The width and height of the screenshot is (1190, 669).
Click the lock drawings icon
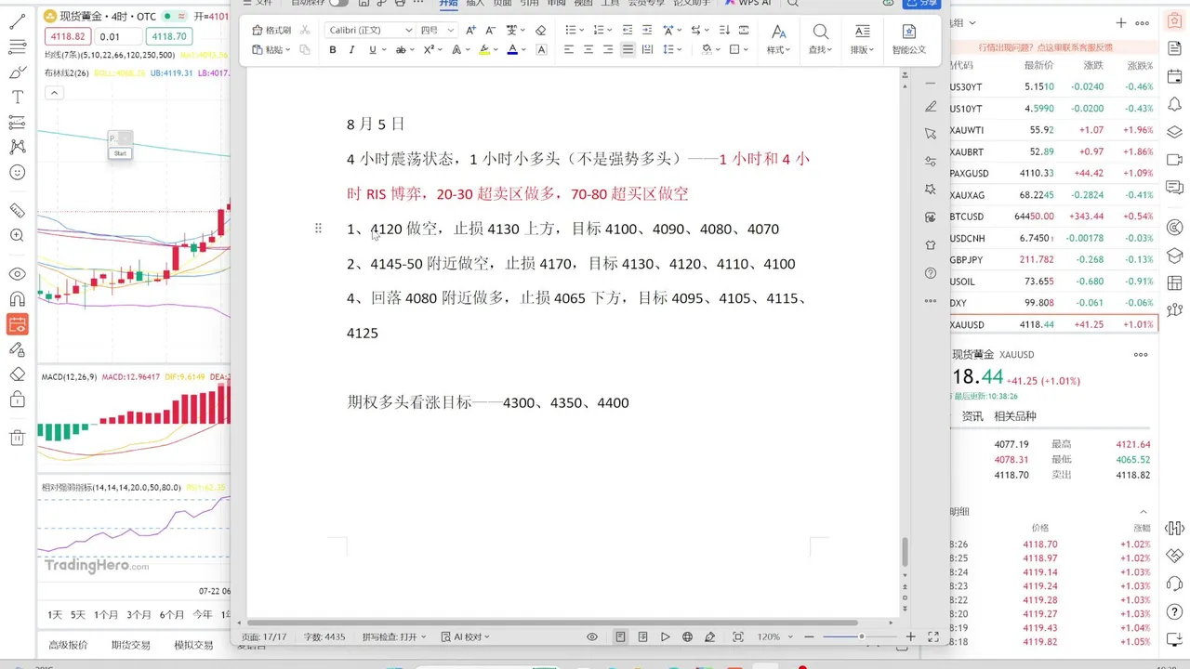tap(17, 400)
